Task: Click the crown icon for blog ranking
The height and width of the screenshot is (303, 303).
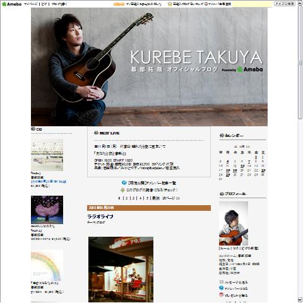Action: click(x=170, y=4)
